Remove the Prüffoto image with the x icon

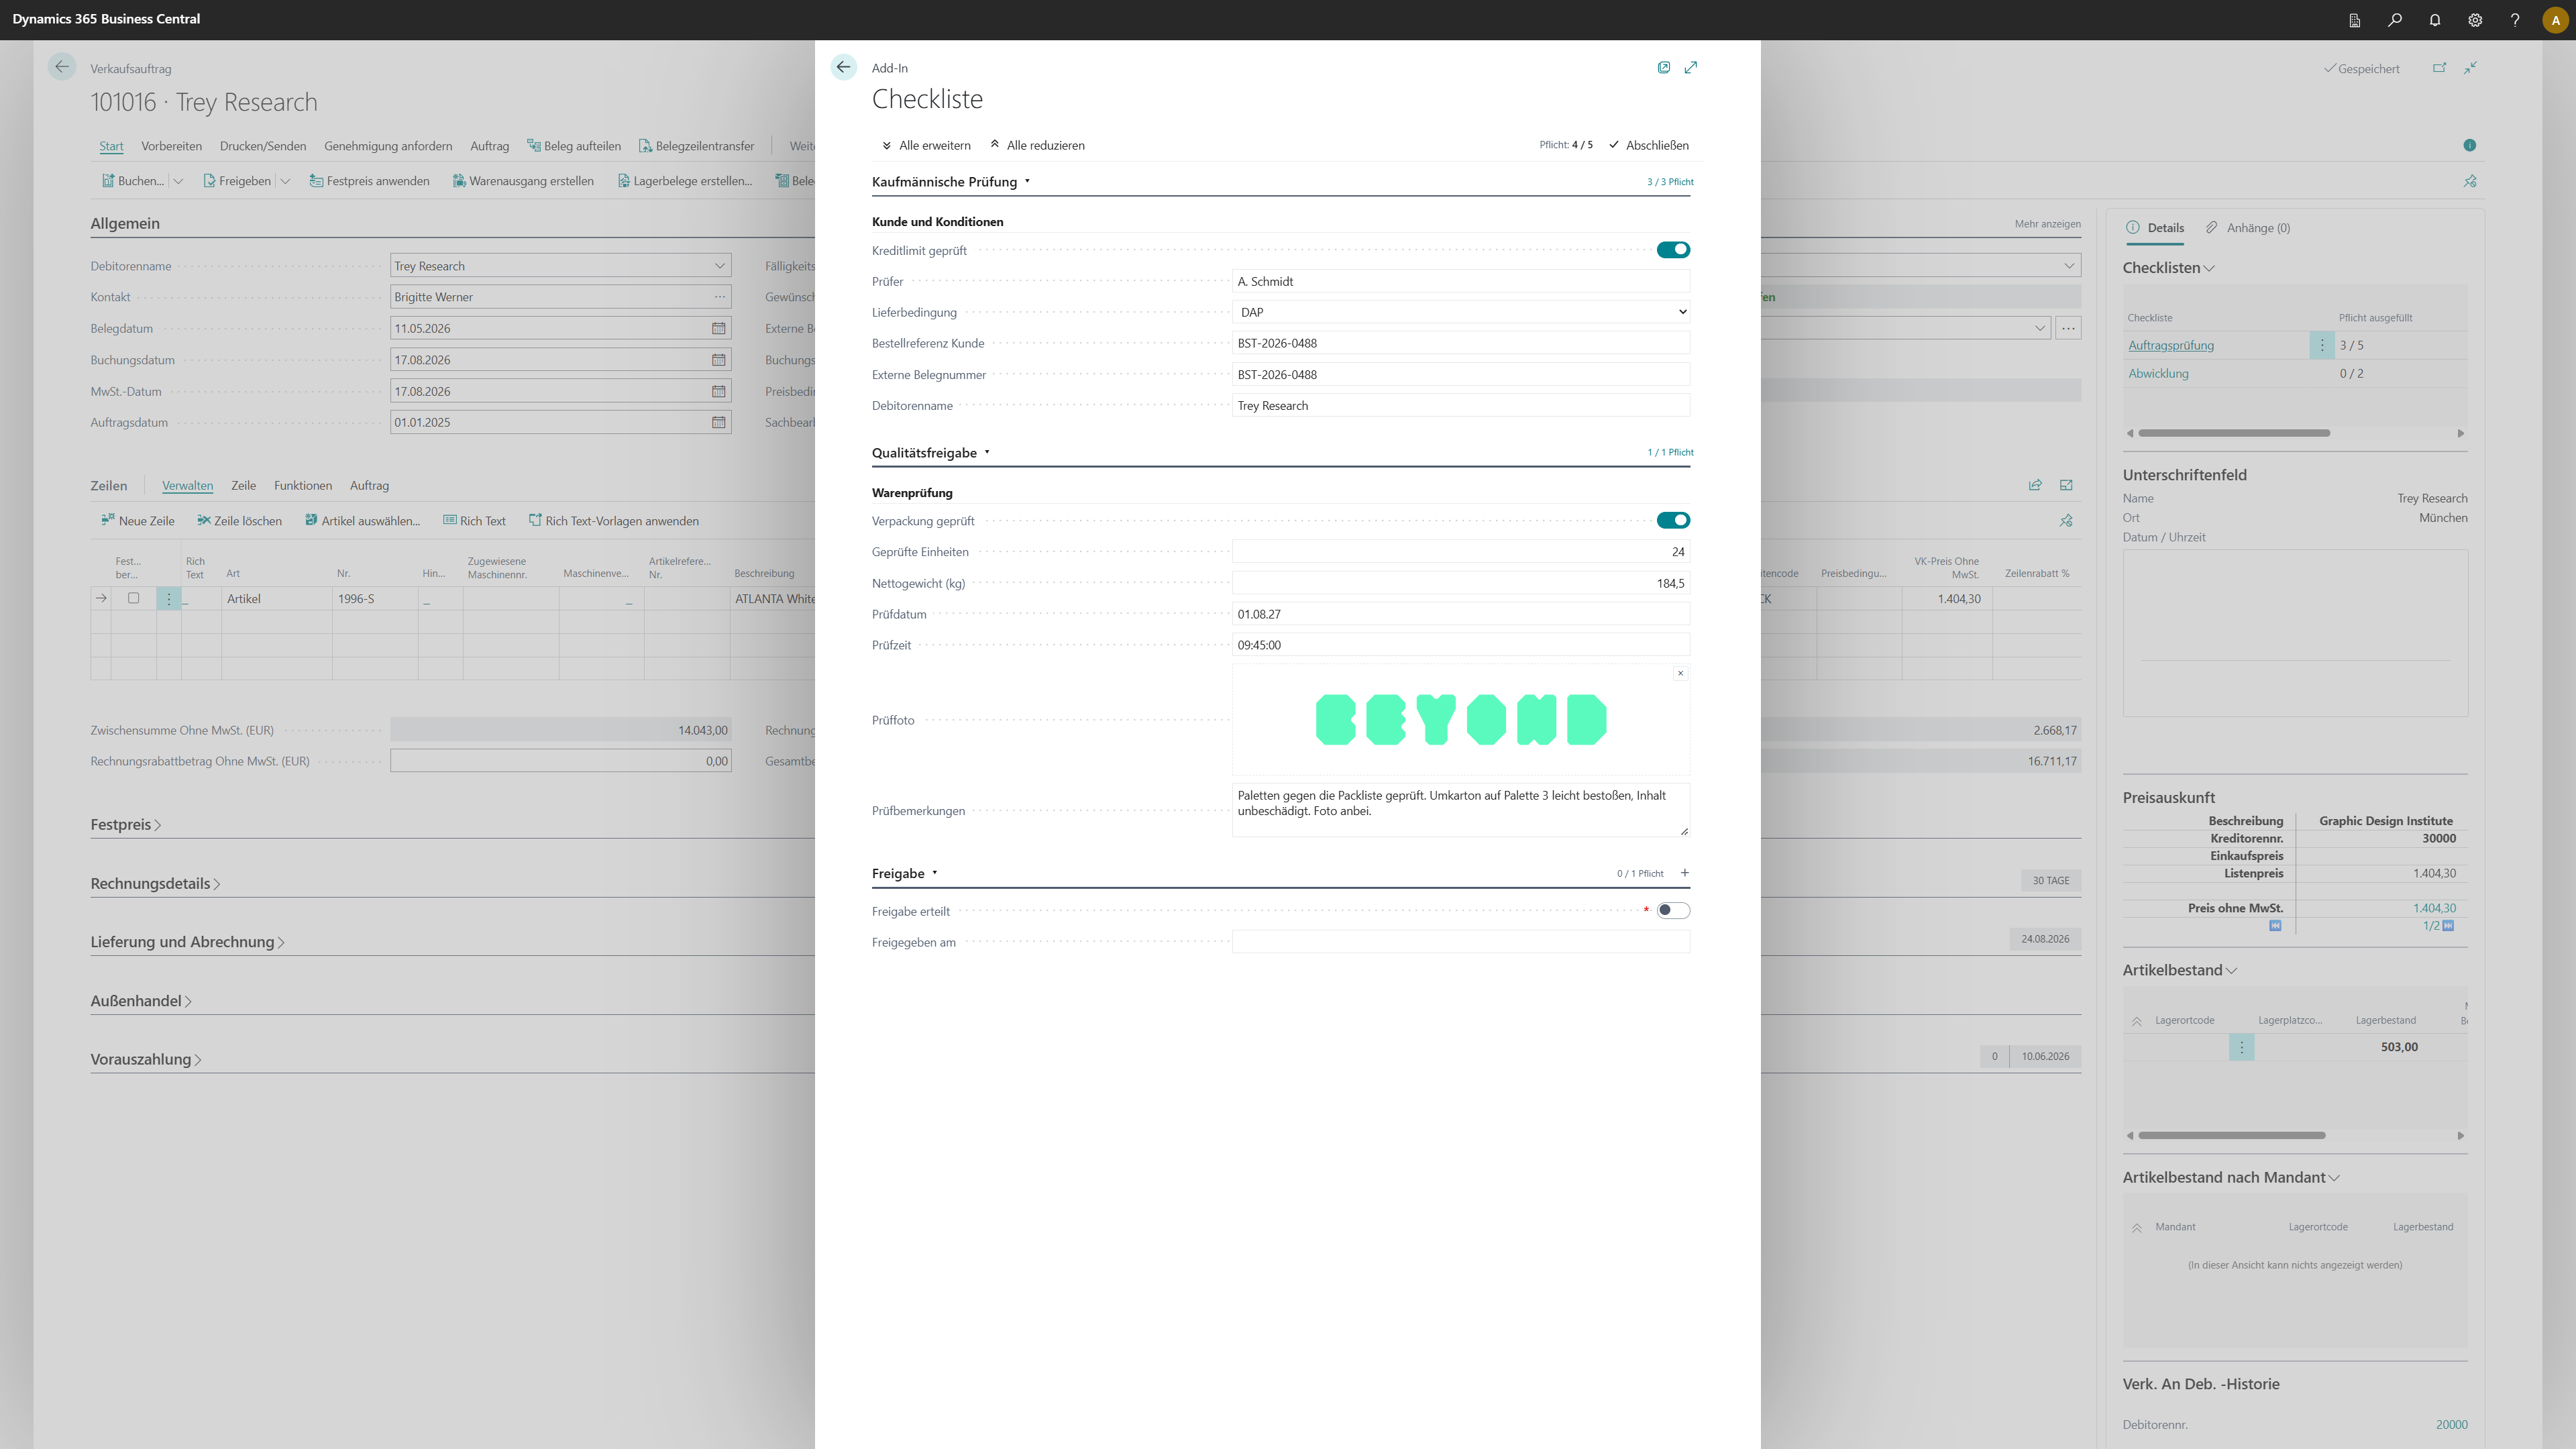(1680, 673)
